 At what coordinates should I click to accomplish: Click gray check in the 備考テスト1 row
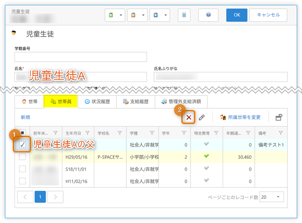tap(206, 144)
